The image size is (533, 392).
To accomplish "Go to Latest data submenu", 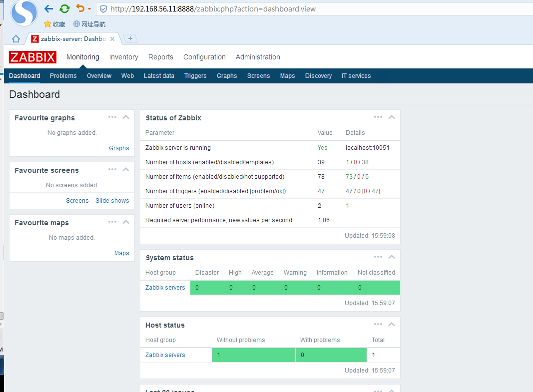I will click(159, 76).
